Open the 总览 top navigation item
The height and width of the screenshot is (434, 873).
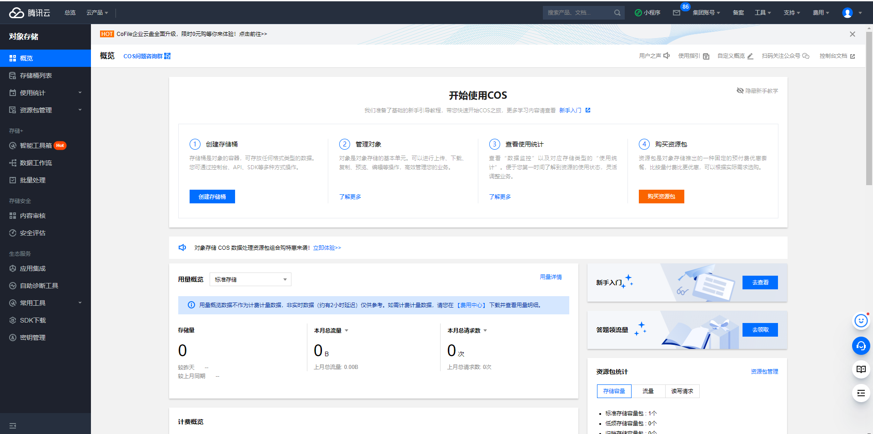(70, 13)
